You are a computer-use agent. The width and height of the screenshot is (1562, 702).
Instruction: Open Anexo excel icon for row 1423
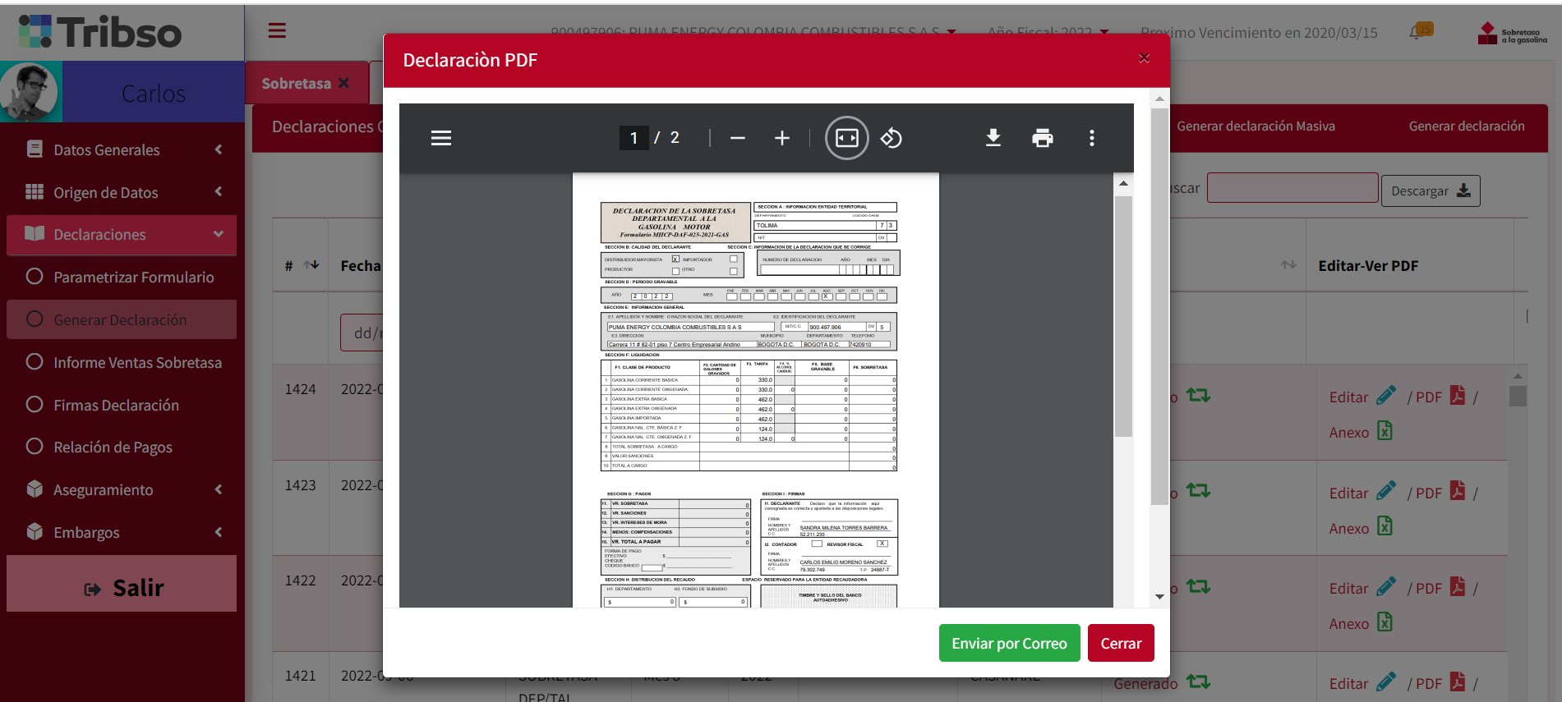pyautogui.click(x=1385, y=525)
